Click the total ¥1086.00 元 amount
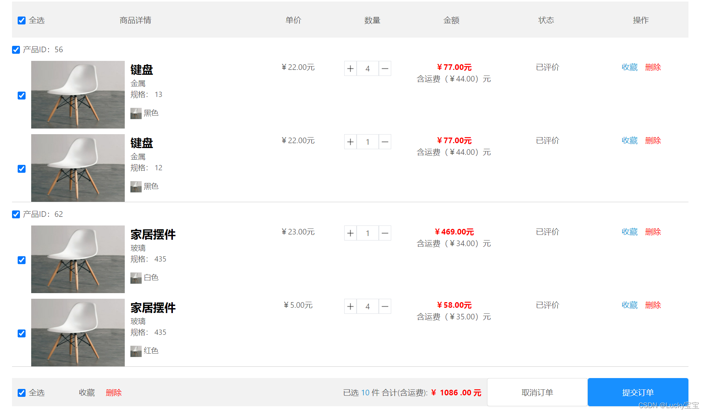 (456, 393)
